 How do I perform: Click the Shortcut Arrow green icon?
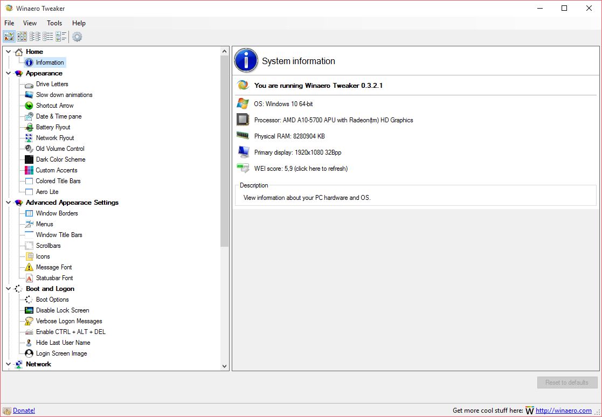tap(29, 106)
